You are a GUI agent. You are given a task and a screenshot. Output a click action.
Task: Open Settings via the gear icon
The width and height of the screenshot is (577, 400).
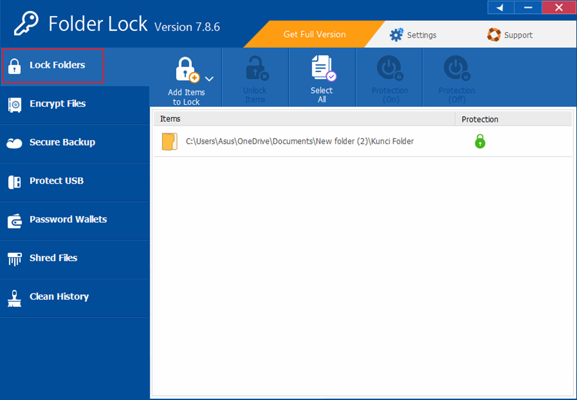[397, 35]
